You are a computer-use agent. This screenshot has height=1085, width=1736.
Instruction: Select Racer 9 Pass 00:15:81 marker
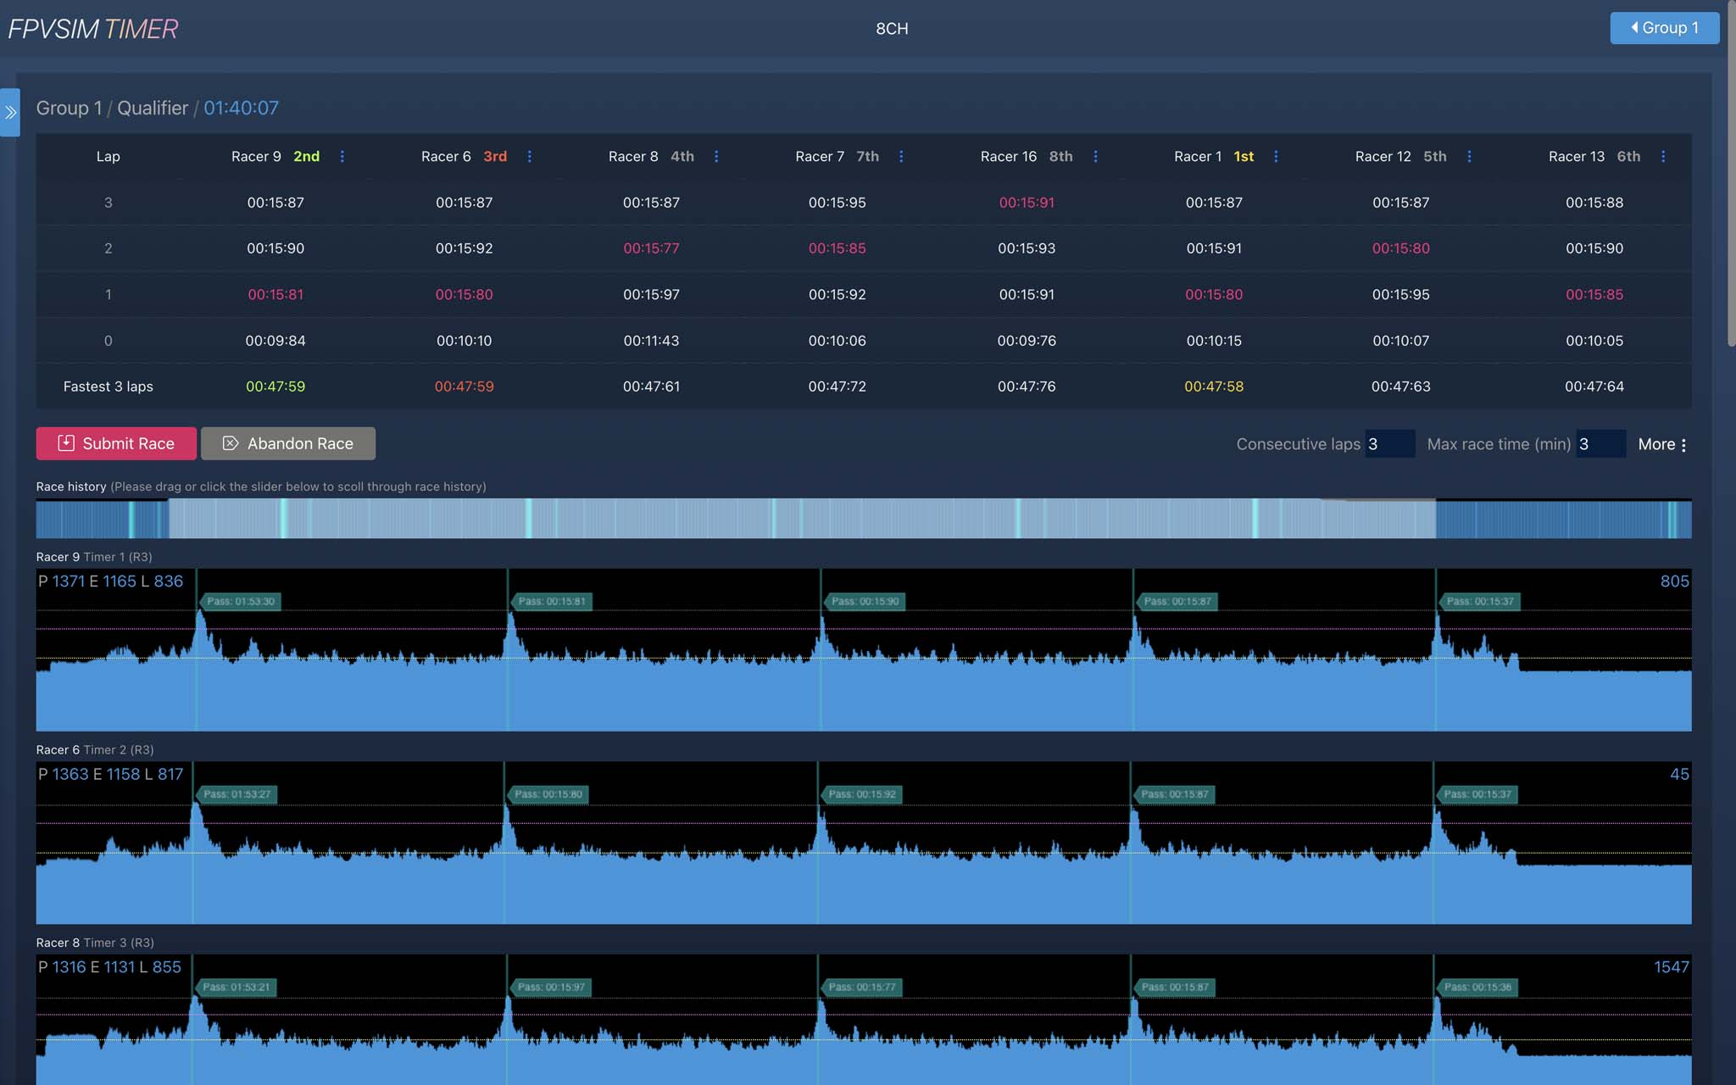click(x=552, y=602)
